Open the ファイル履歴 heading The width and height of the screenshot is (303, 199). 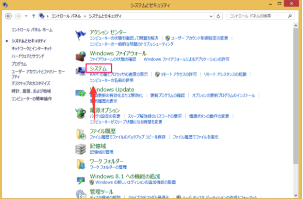(x=103, y=131)
